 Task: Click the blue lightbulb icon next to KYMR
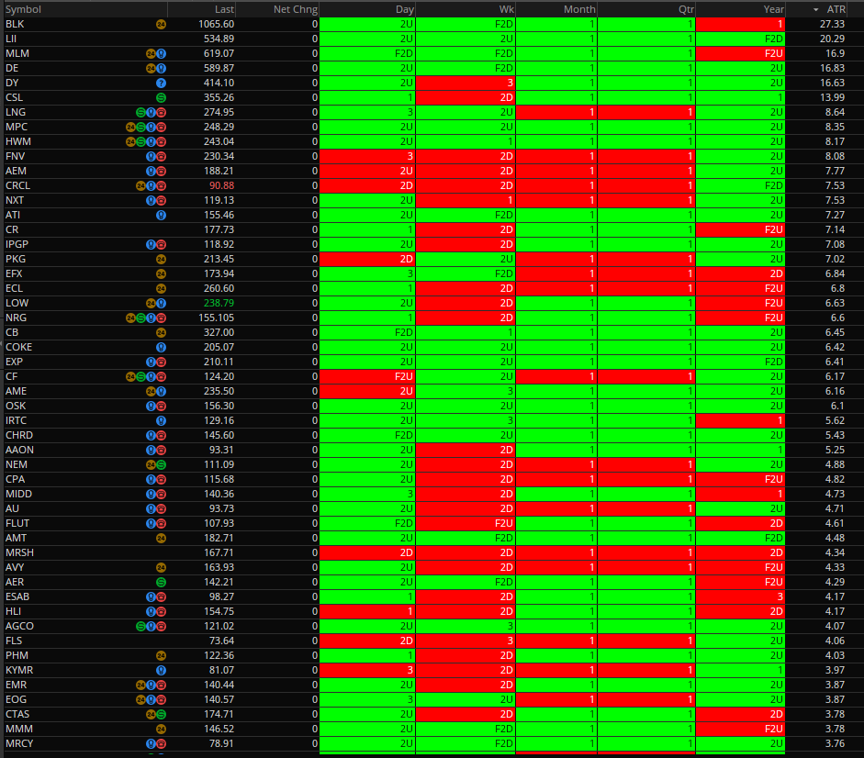click(x=161, y=671)
